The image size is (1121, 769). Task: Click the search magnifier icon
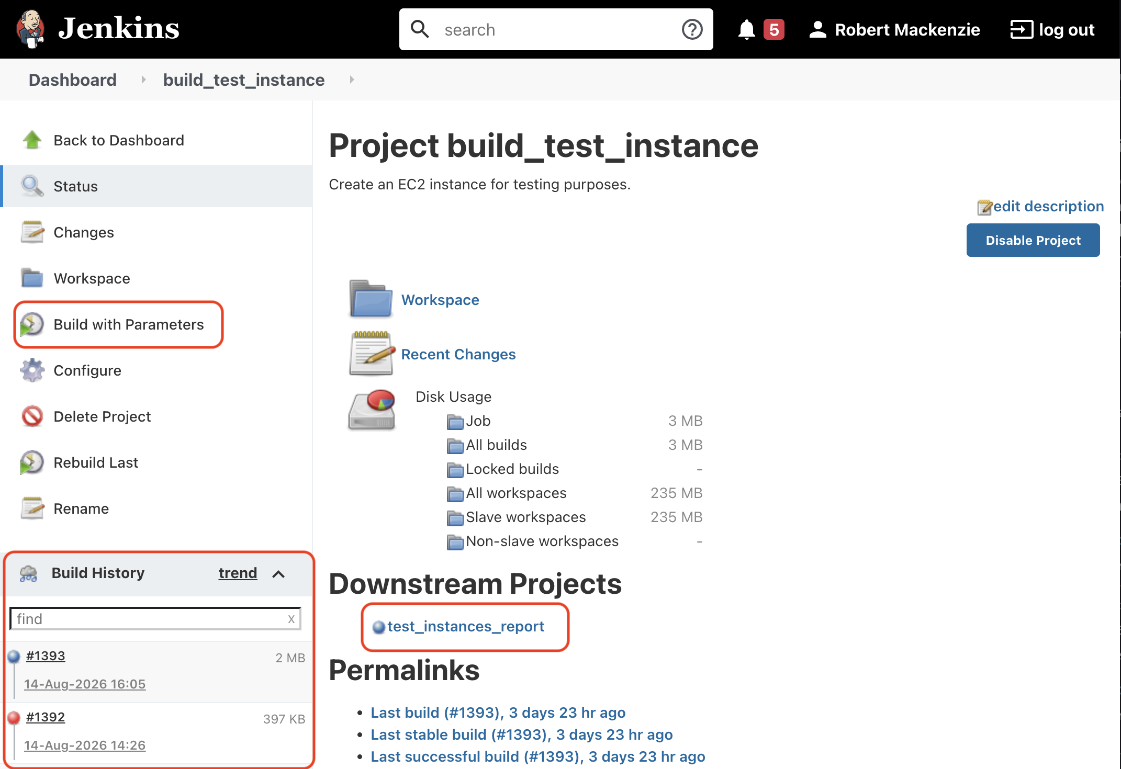(420, 29)
